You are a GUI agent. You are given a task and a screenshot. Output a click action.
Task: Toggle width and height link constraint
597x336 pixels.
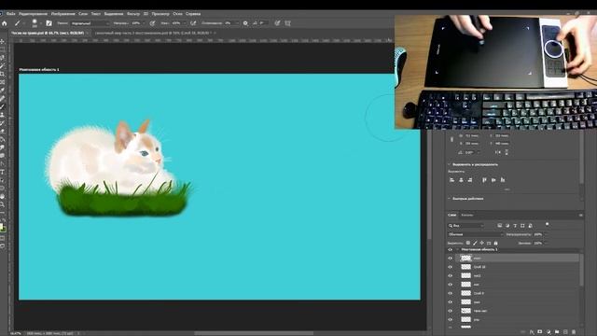pos(451,139)
